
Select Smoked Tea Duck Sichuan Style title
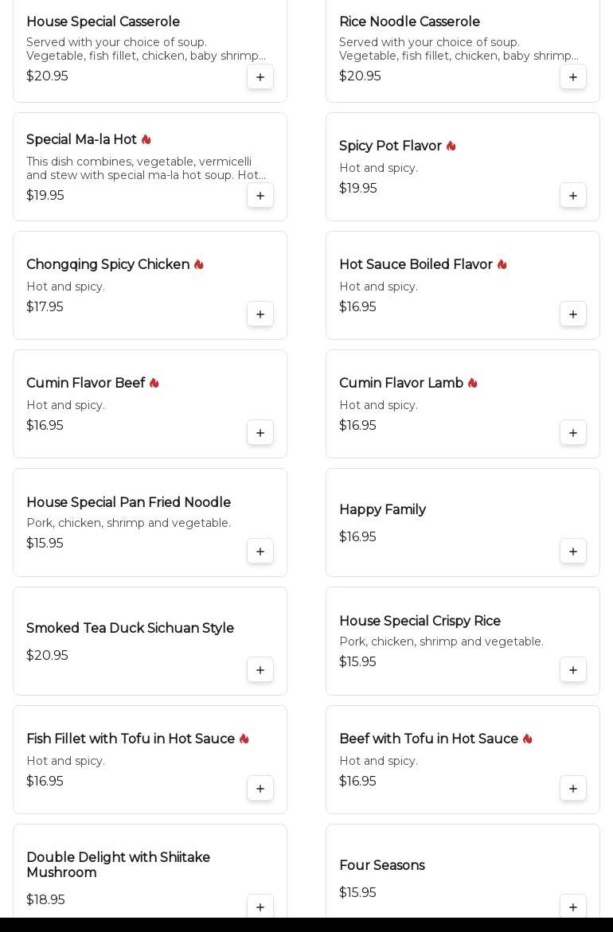[130, 628]
